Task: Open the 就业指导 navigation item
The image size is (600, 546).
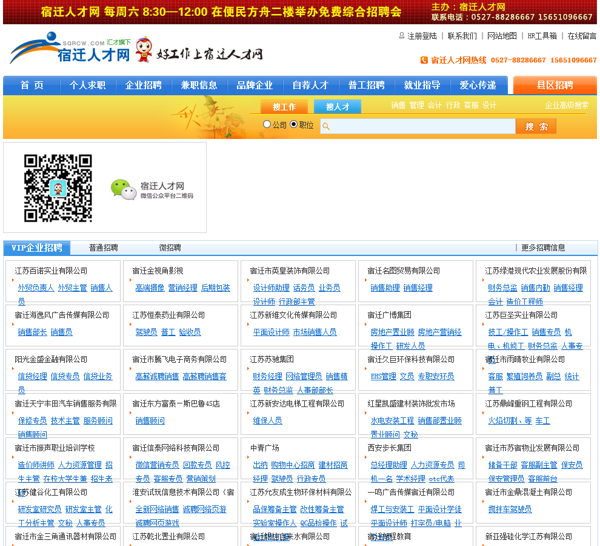Action: 422,85
